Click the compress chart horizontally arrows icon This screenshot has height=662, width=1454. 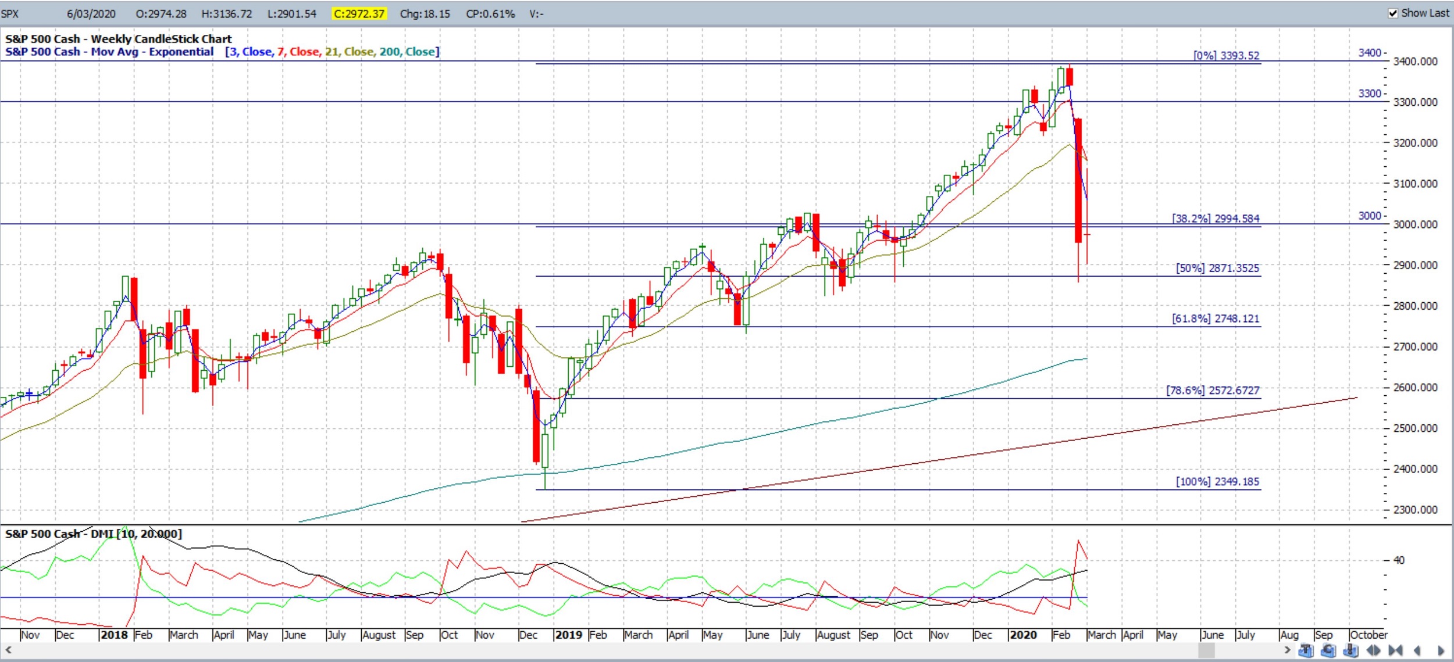pyautogui.click(x=1395, y=650)
